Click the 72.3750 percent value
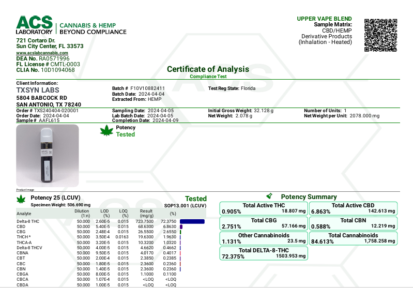The width and height of the screenshot is (413, 288). click(x=169, y=221)
